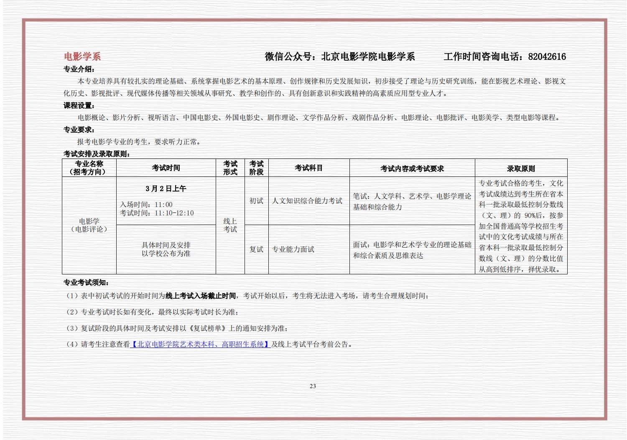
Task: Select the 3月2日上午 exam date
Action: 166,189
